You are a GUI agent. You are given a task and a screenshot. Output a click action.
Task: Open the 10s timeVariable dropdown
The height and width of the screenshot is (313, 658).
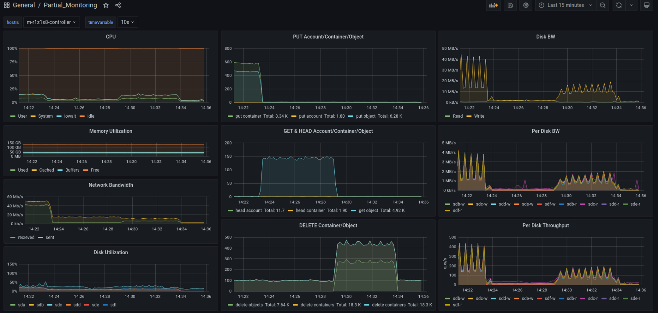click(128, 22)
